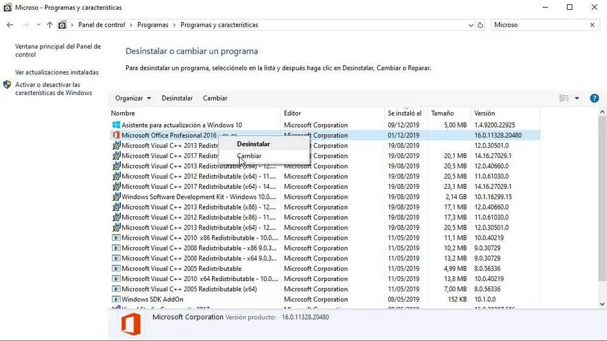Click the search field containing 'Microso'
The width and height of the screenshot is (607, 341).
tap(540, 25)
